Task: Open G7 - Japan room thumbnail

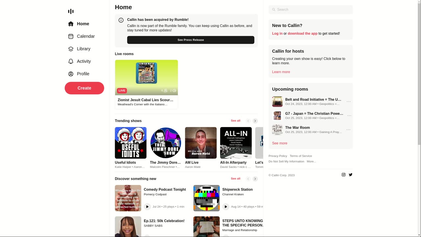Action: click(277, 116)
